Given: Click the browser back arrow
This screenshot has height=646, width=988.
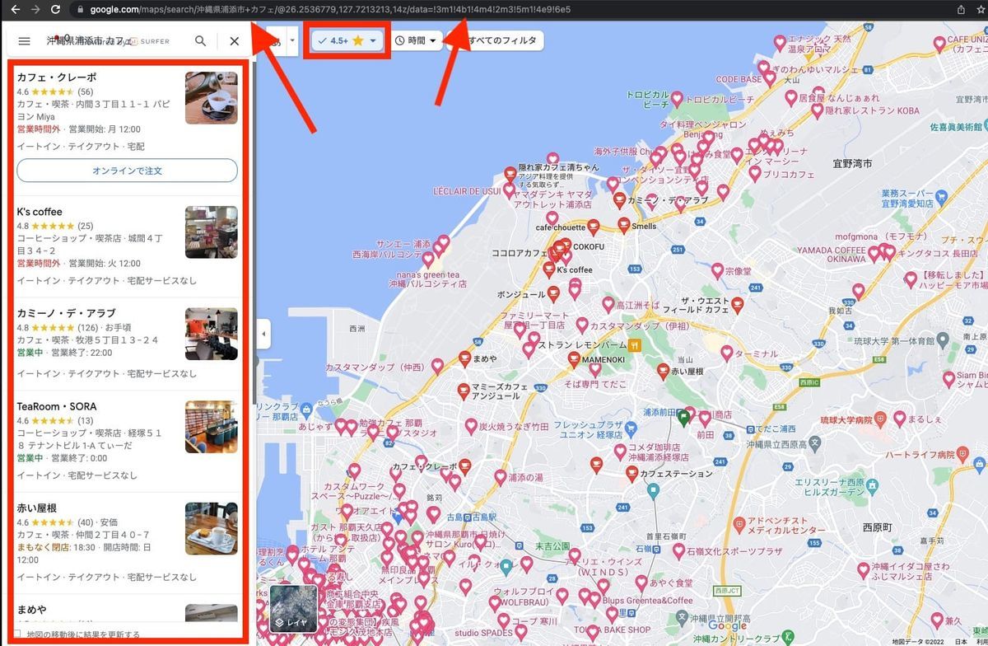Looking at the screenshot, I should pyautogui.click(x=14, y=9).
